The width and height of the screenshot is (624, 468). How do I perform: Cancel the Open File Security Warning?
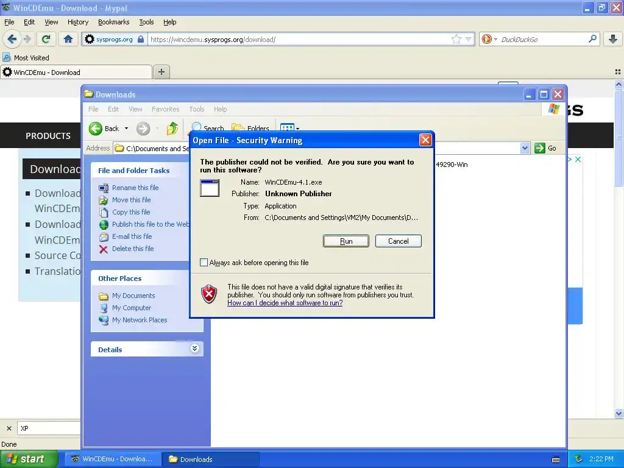click(398, 241)
